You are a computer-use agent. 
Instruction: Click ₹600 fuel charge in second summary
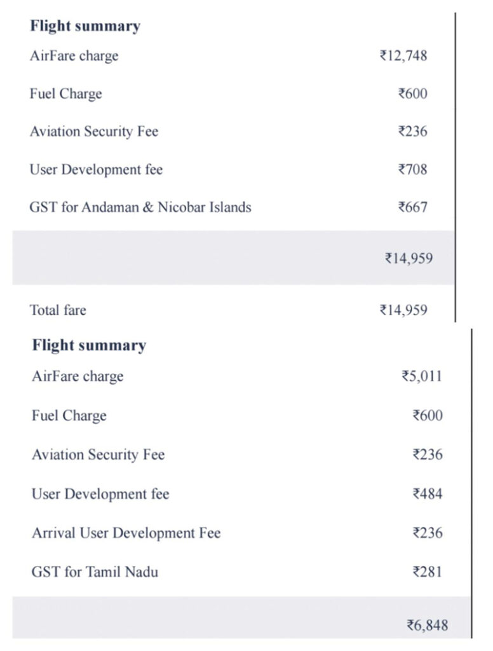(x=428, y=416)
